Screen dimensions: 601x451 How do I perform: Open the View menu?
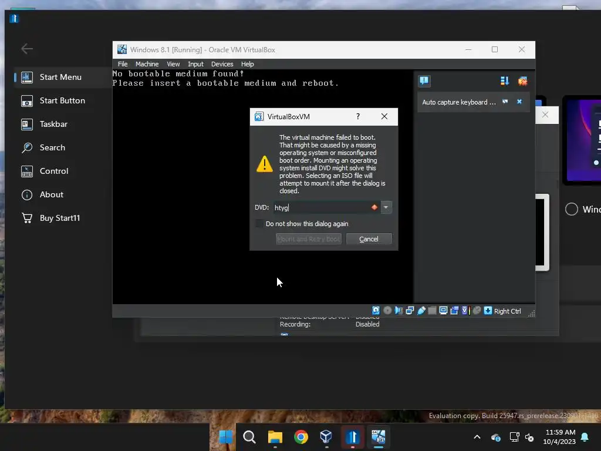[x=173, y=64]
